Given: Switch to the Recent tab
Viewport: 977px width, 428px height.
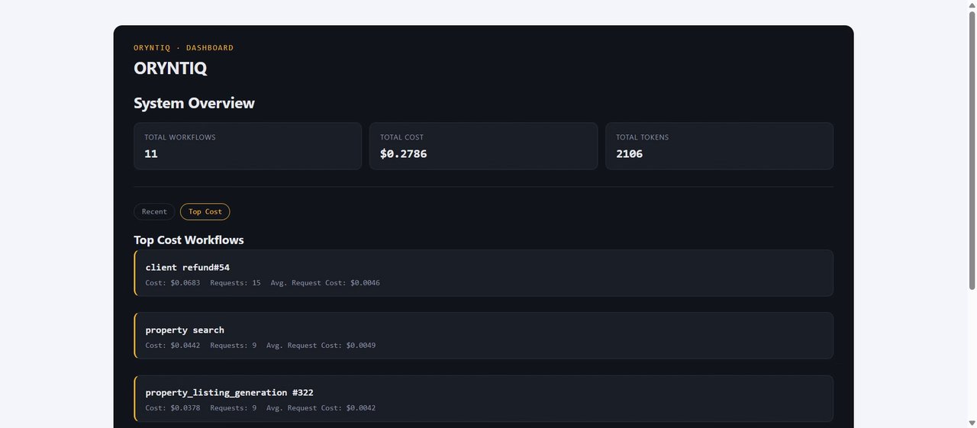Looking at the screenshot, I should 154,211.
